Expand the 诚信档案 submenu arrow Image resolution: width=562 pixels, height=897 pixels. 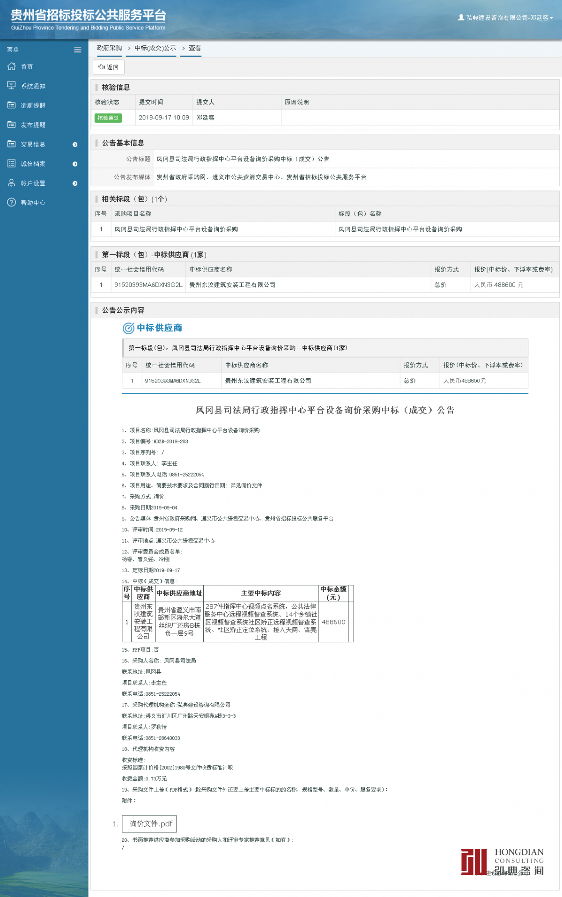tap(75, 164)
